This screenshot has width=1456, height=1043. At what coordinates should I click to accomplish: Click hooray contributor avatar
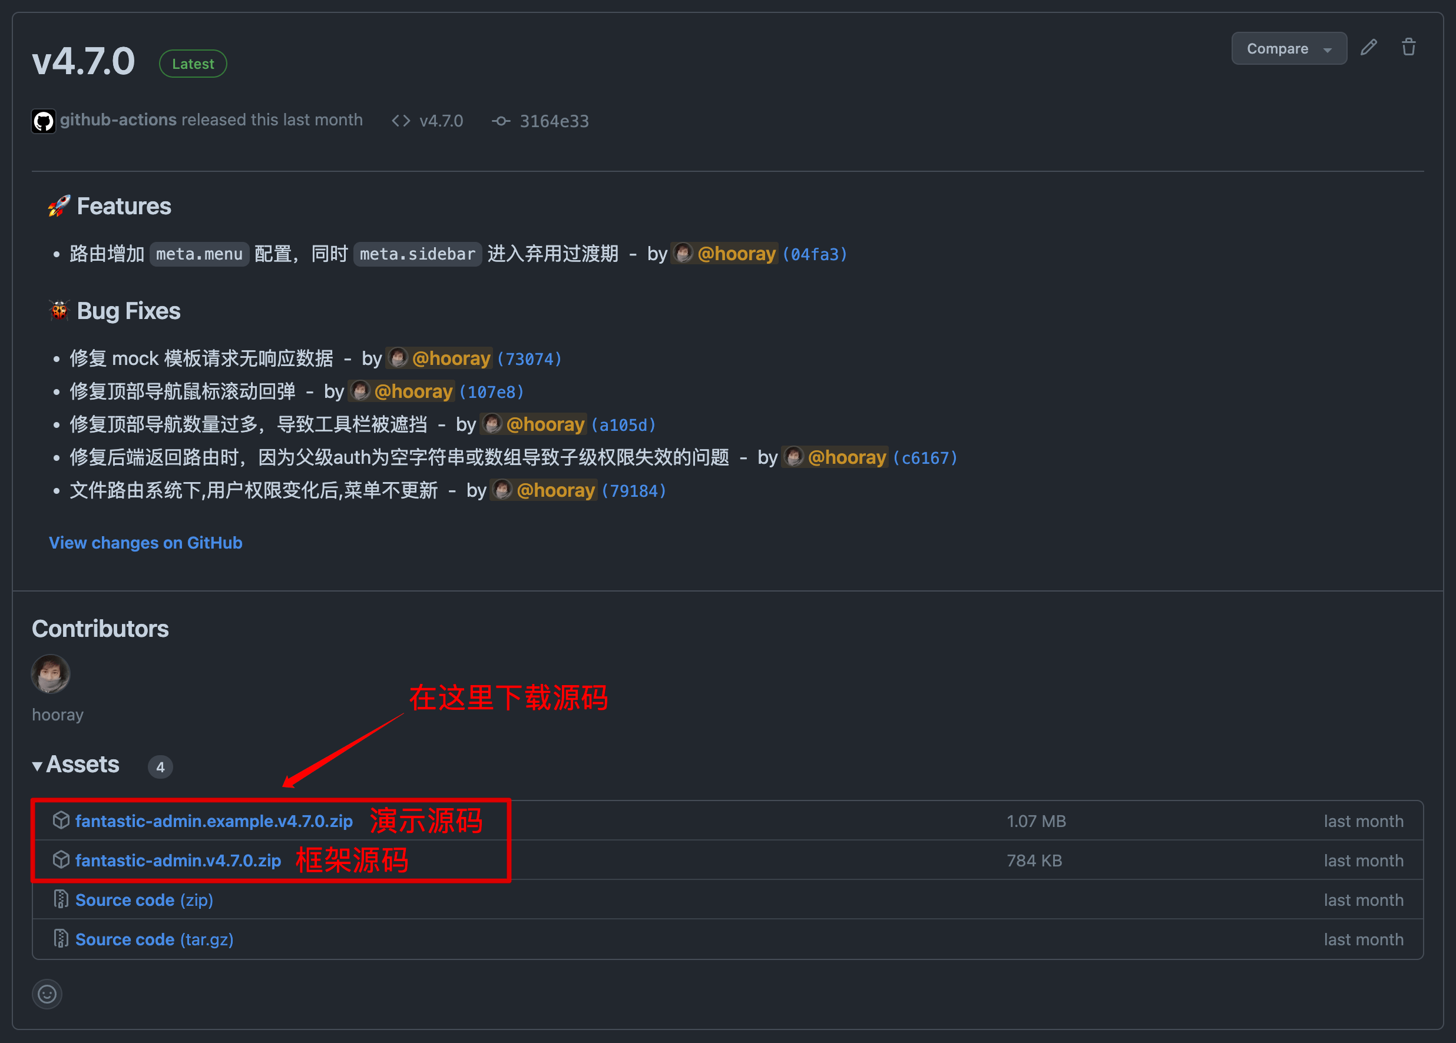click(51, 673)
